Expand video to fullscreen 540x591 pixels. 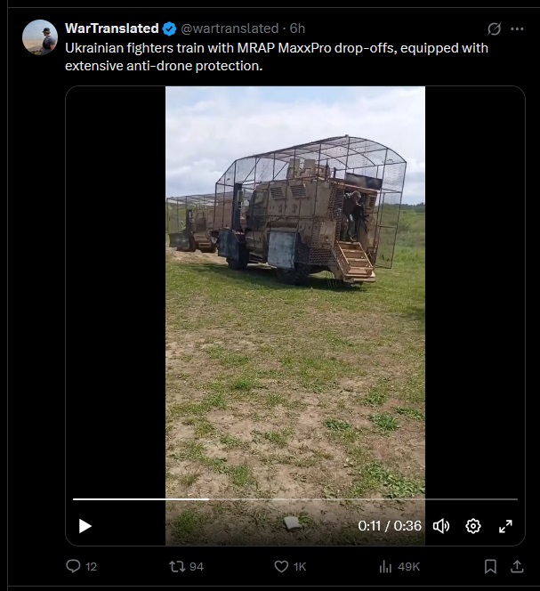(505, 526)
